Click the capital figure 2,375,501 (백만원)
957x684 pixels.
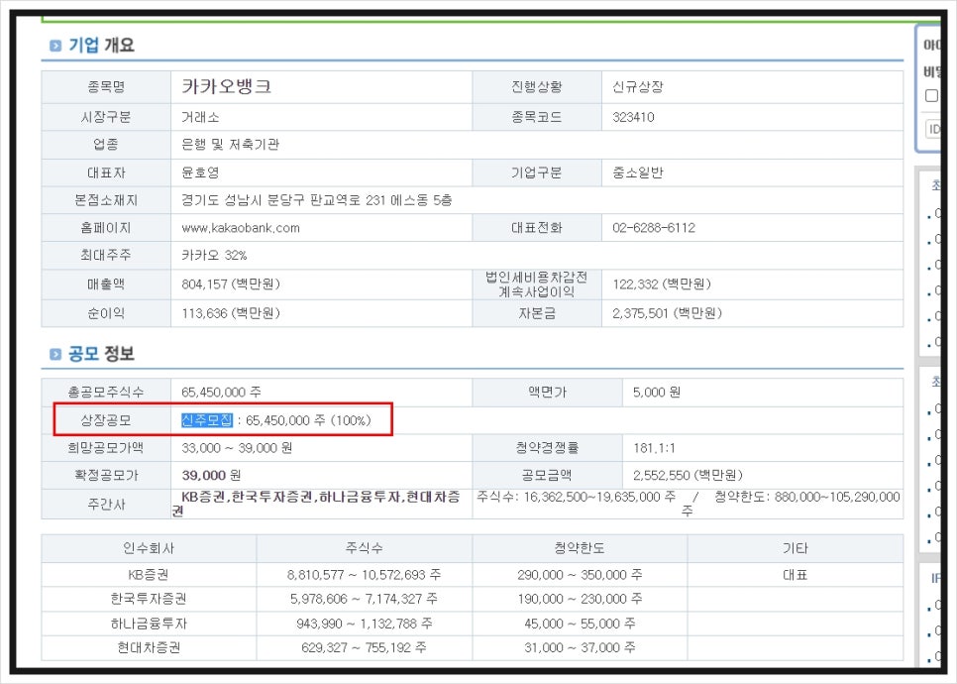point(667,313)
